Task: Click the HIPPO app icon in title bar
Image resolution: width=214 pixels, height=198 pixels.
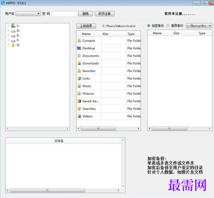Action: (3, 3)
